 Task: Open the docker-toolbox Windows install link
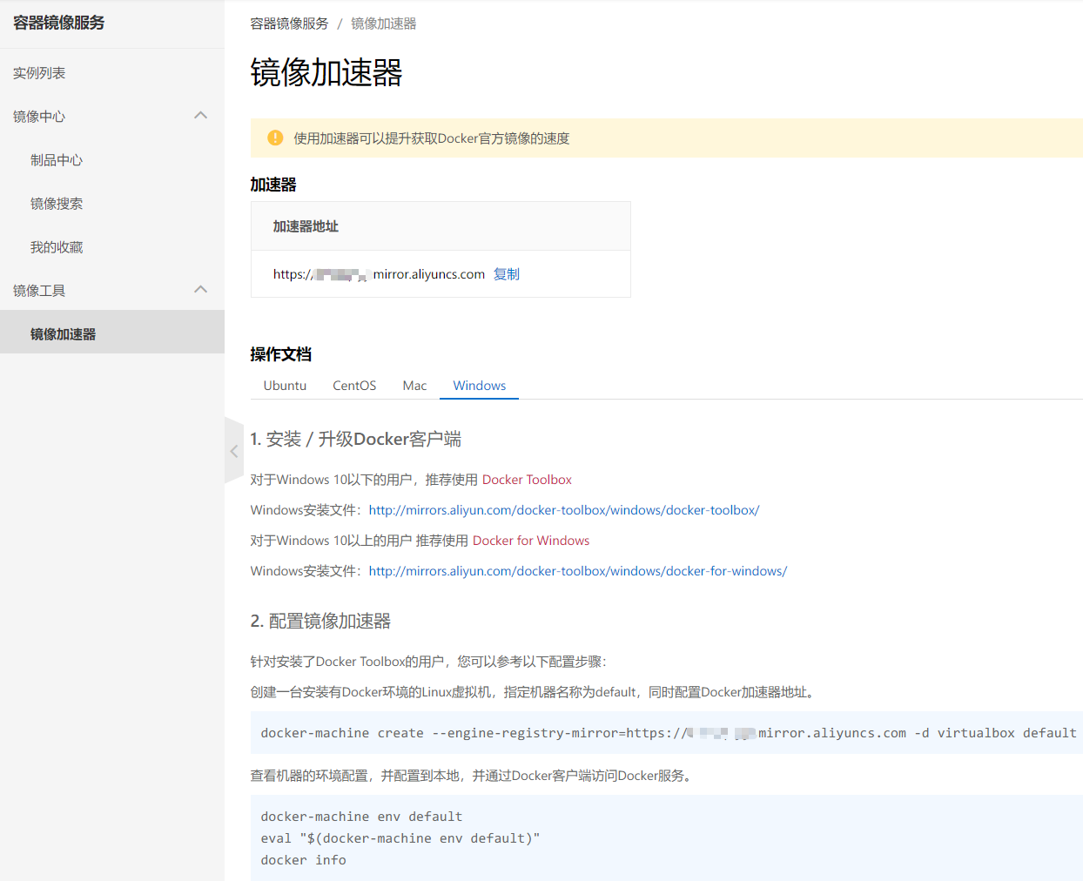(564, 510)
